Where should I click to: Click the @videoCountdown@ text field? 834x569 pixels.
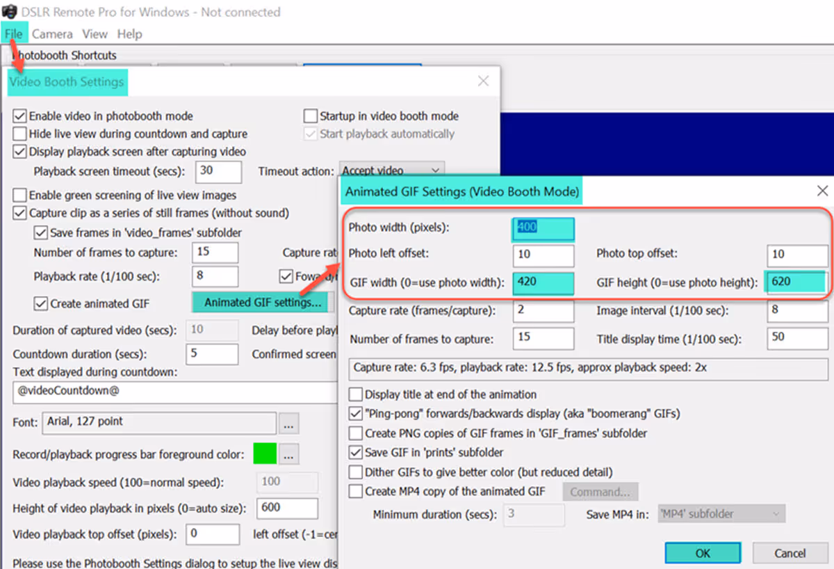[175, 391]
